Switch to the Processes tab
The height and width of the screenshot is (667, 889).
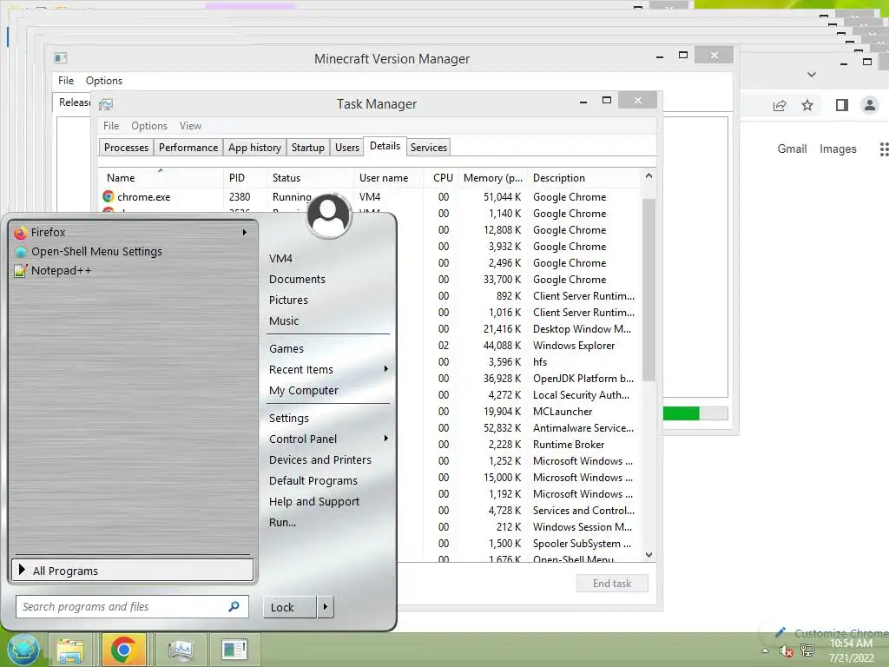[x=126, y=148]
